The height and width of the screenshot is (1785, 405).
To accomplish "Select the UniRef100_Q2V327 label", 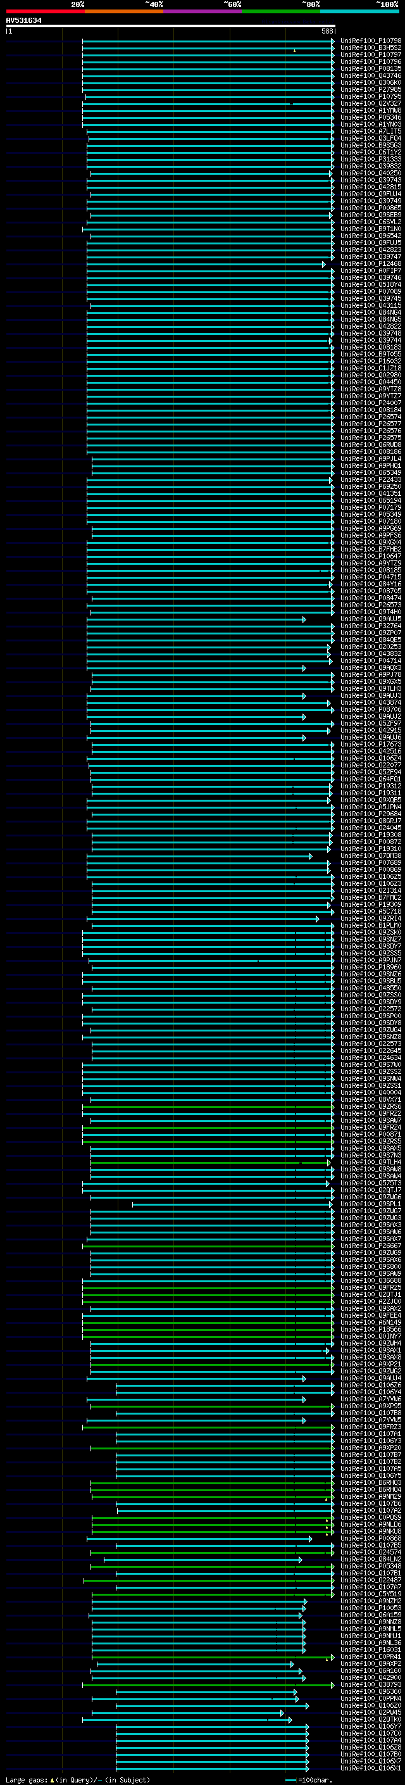I will coord(371,103).
